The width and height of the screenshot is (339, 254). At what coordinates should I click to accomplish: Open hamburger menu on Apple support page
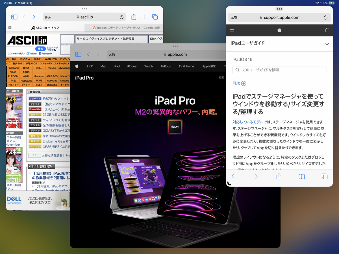pyautogui.click(x=232, y=30)
